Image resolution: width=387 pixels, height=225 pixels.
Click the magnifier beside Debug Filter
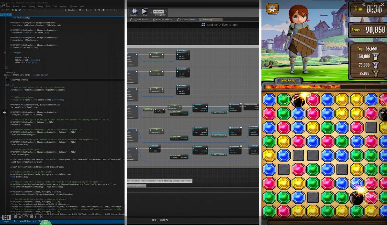165,11
